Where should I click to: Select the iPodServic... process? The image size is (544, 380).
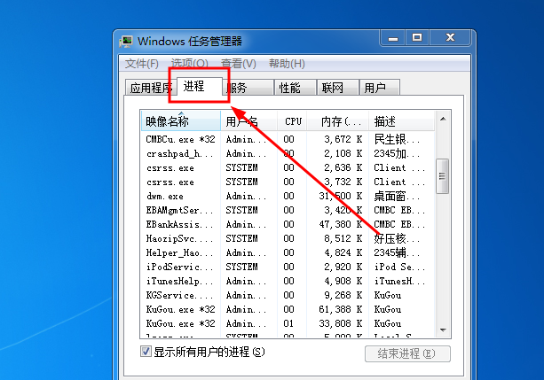point(288,268)
